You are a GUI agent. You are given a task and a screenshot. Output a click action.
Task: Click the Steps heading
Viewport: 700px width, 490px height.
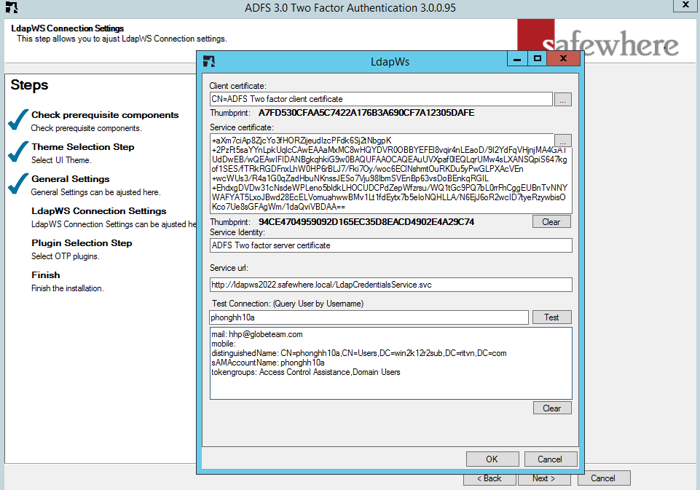point(29,84)
